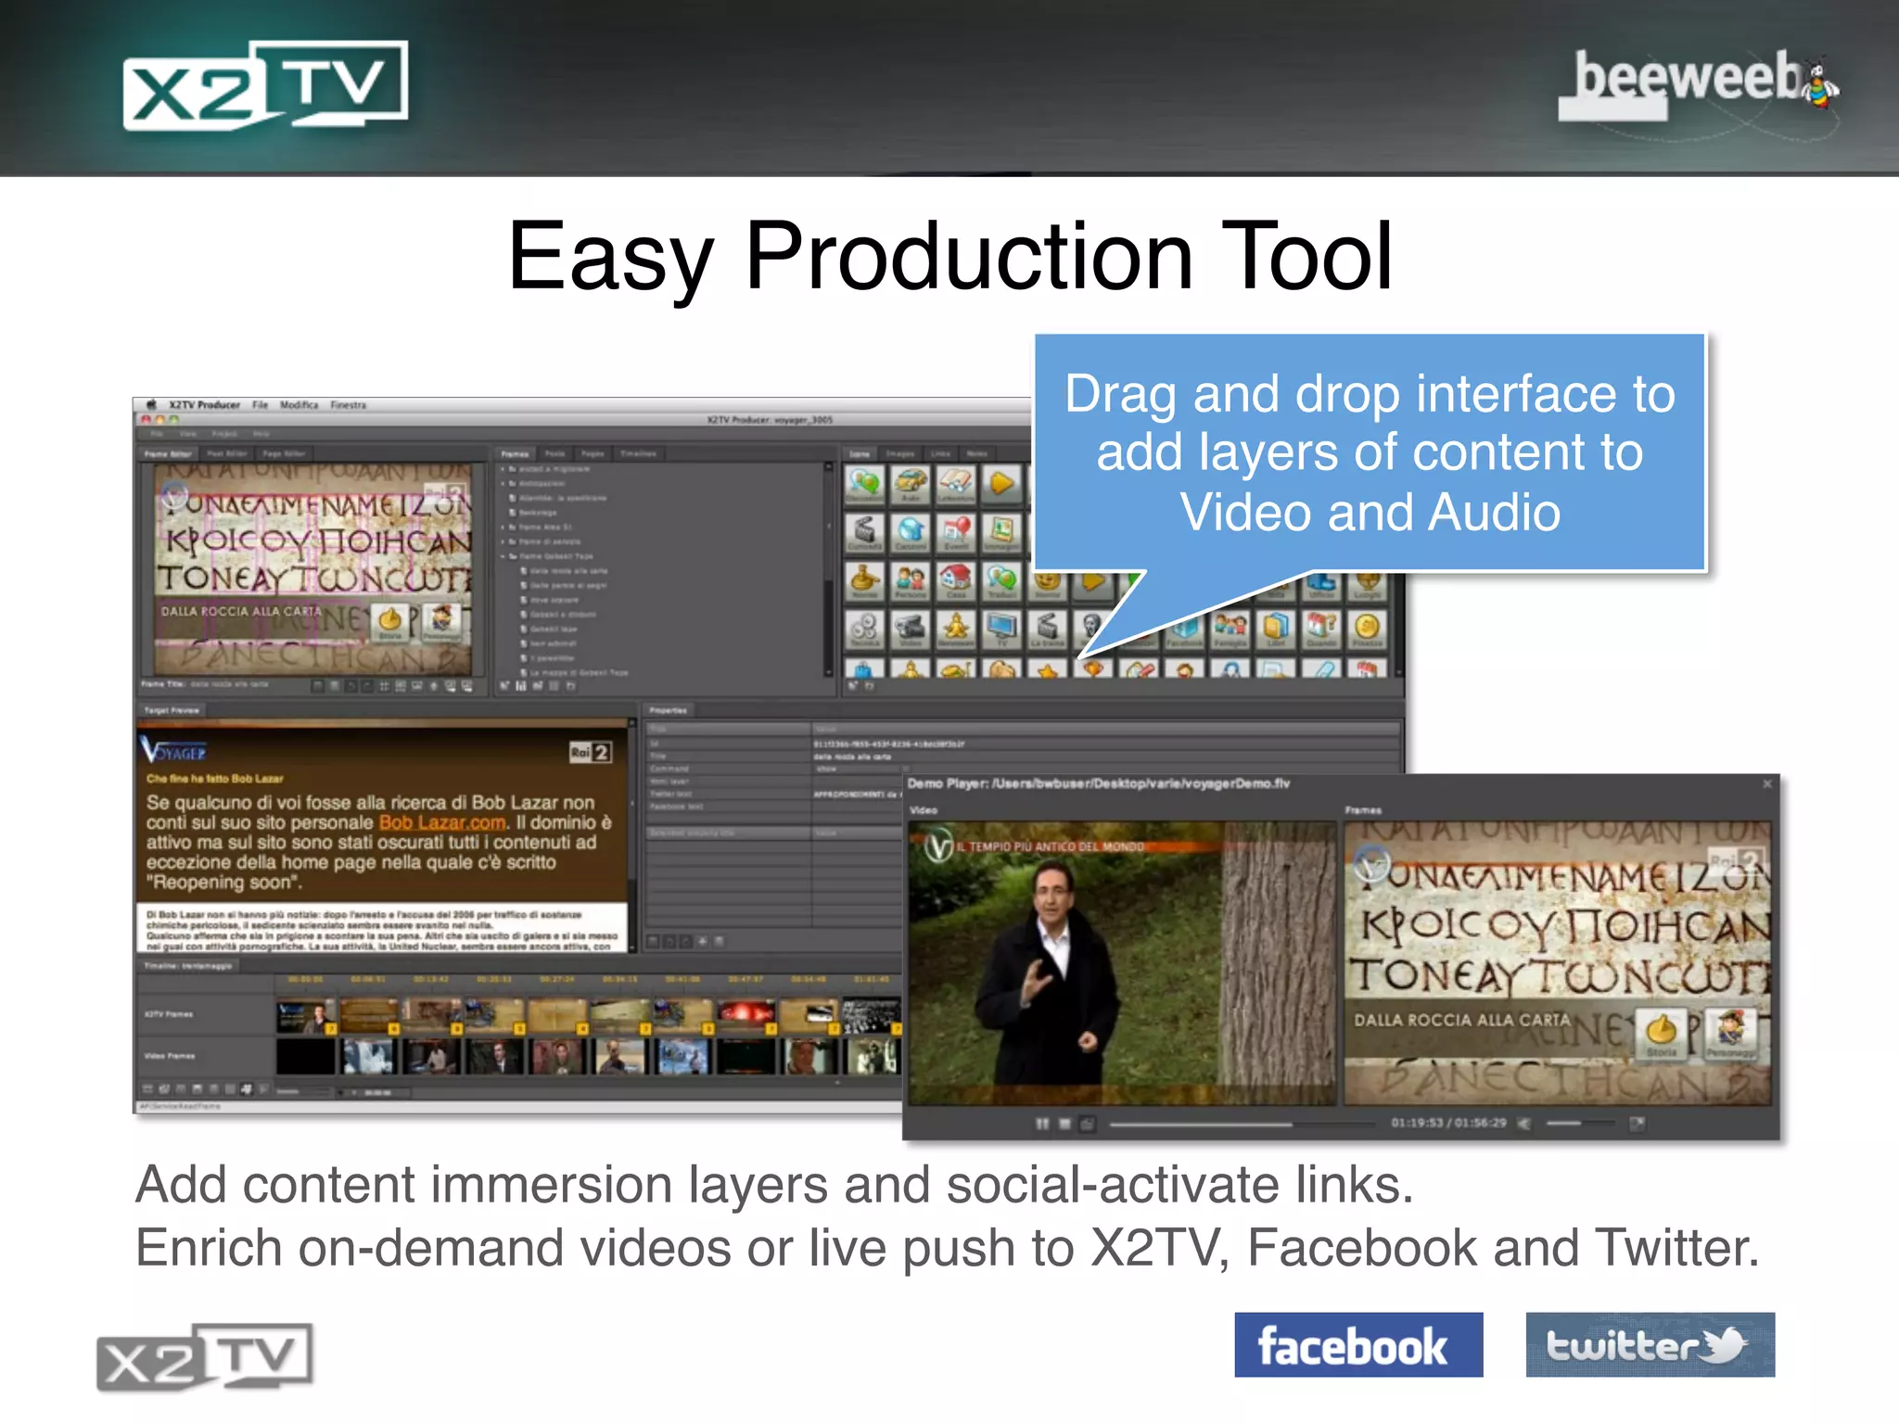Click the twitter logo button
The width and height of the screenshot is (1899, 1424).
point(1650,1344)
